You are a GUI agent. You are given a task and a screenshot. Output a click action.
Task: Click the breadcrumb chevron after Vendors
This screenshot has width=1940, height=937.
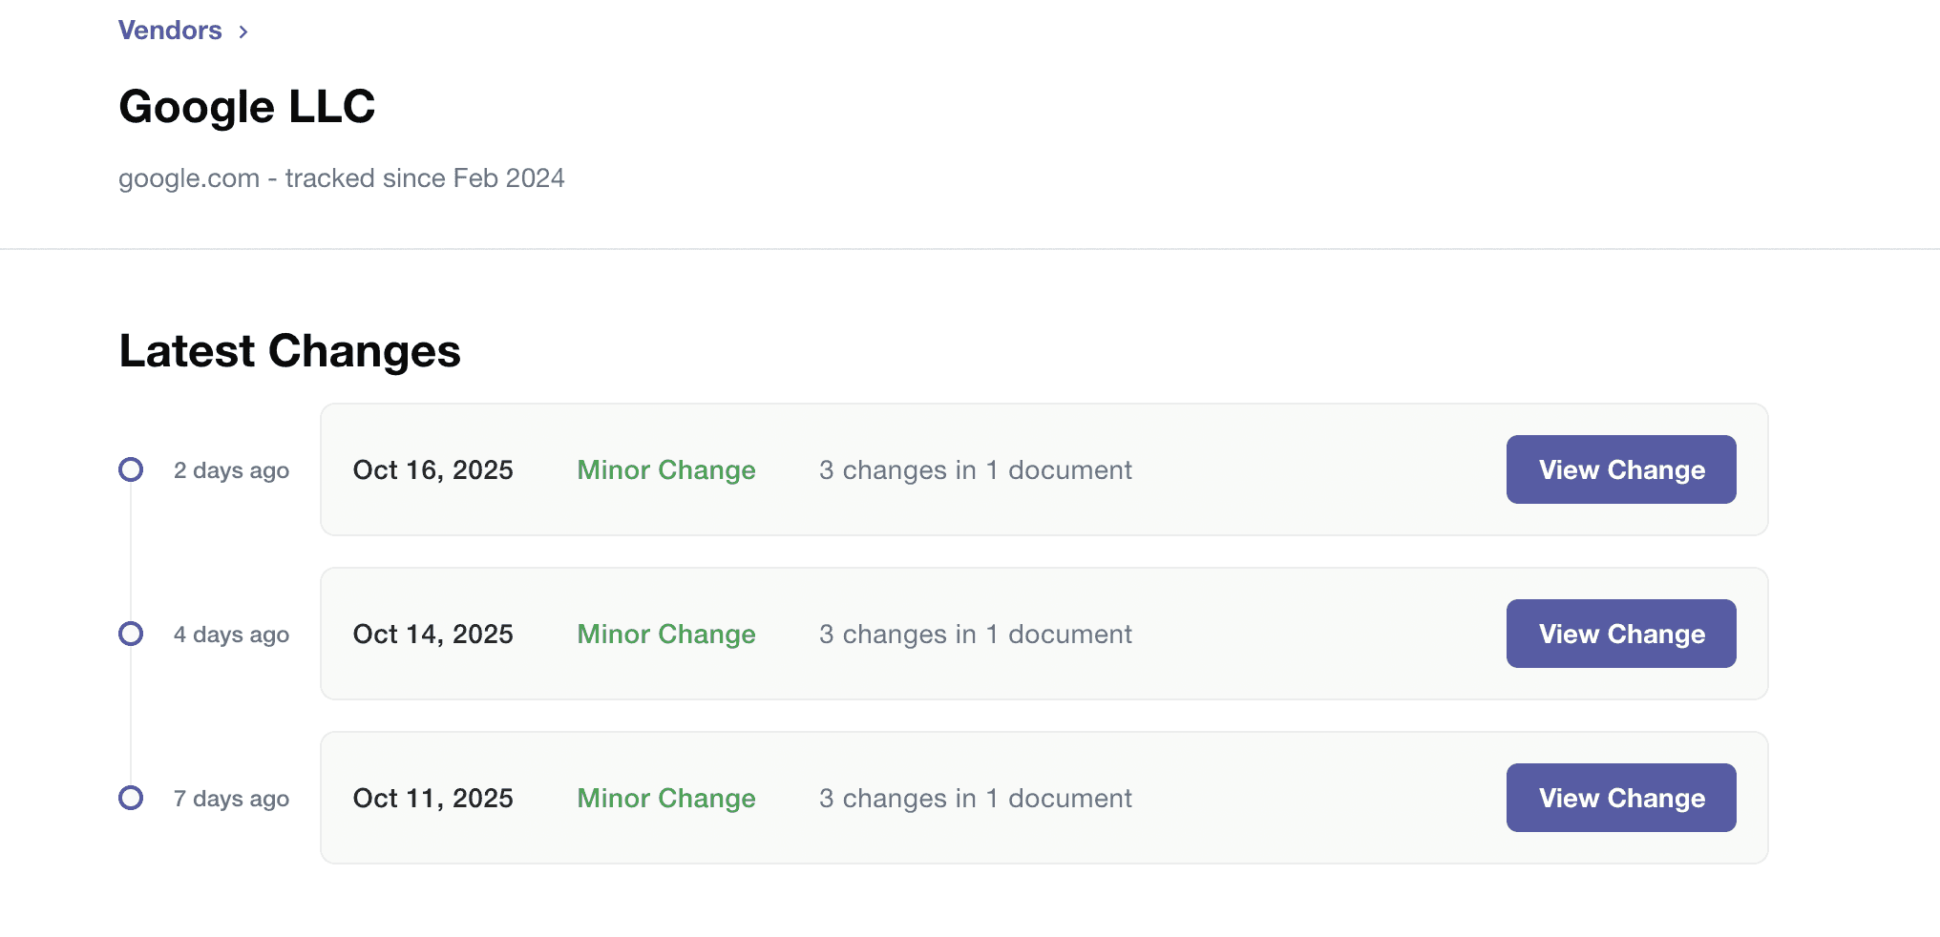click(243, 31)
